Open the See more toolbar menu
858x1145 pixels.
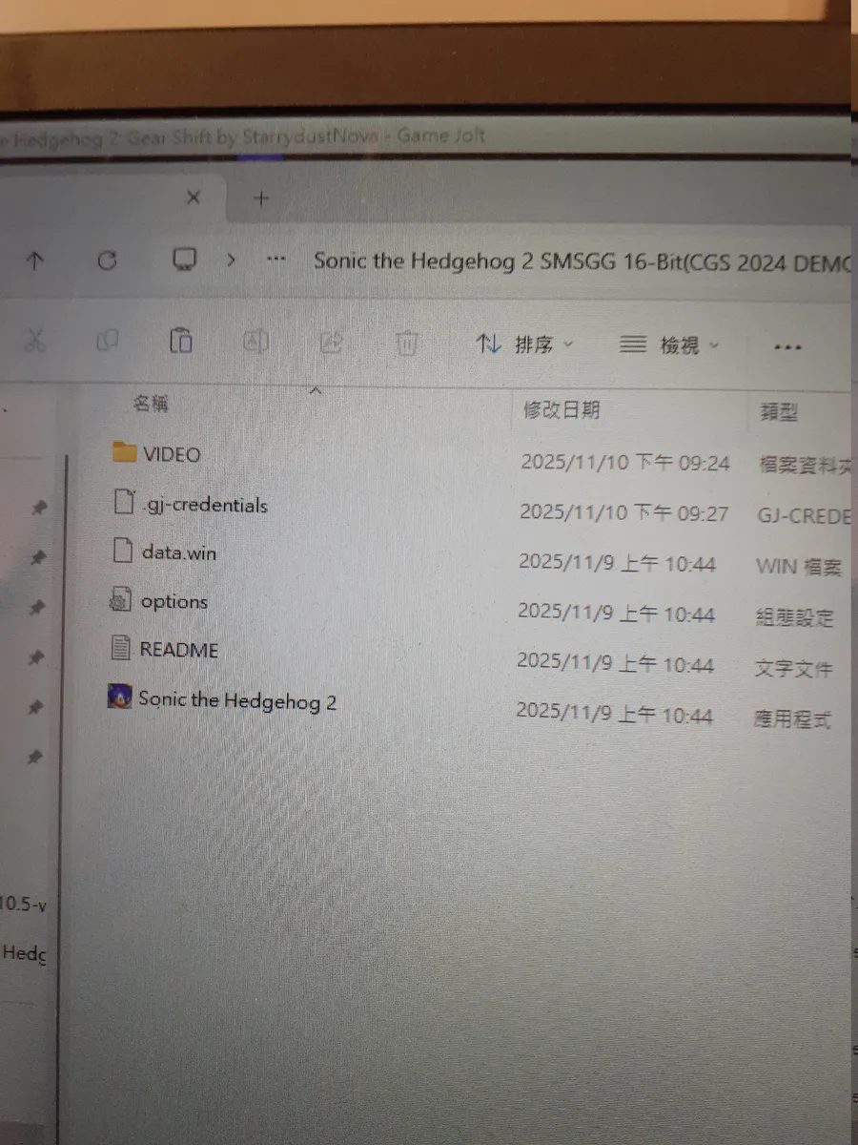coord(788,348)
